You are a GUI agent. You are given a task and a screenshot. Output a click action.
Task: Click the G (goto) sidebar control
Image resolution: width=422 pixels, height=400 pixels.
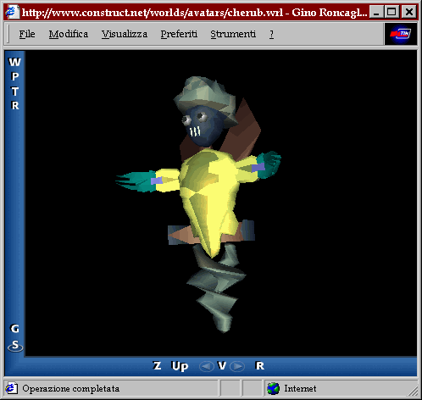pos(14,329)
